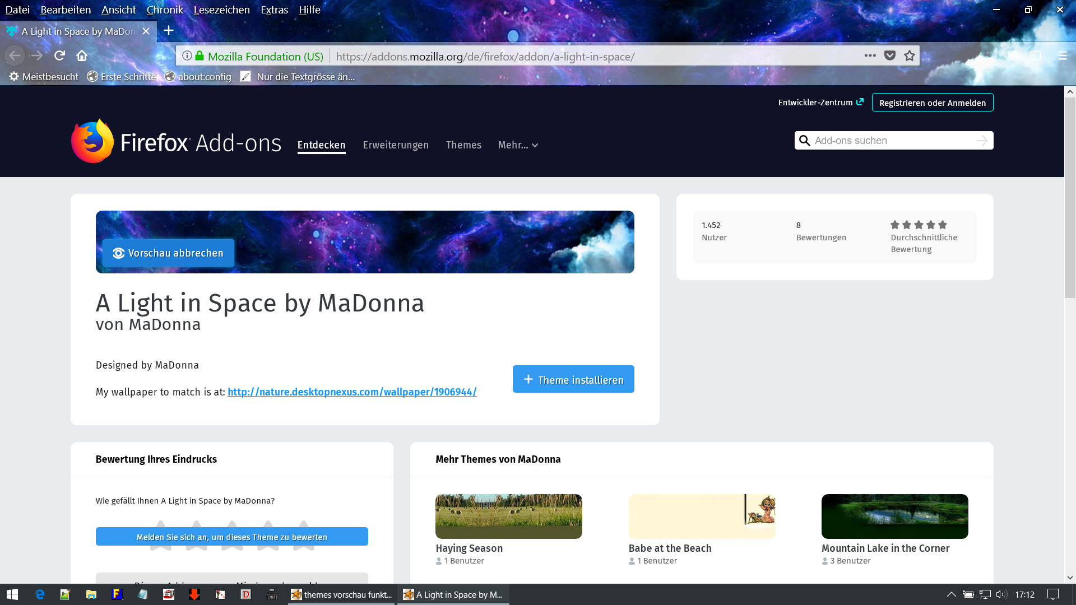The height and width of the screenshot is (605, 1076).
Task: Open the Themes section tab
Action: (x=463, y=145)
